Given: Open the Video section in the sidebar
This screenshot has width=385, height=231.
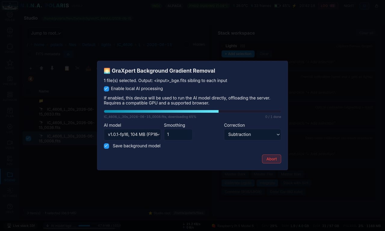Looking at the screenshot, I should (10, 144).
